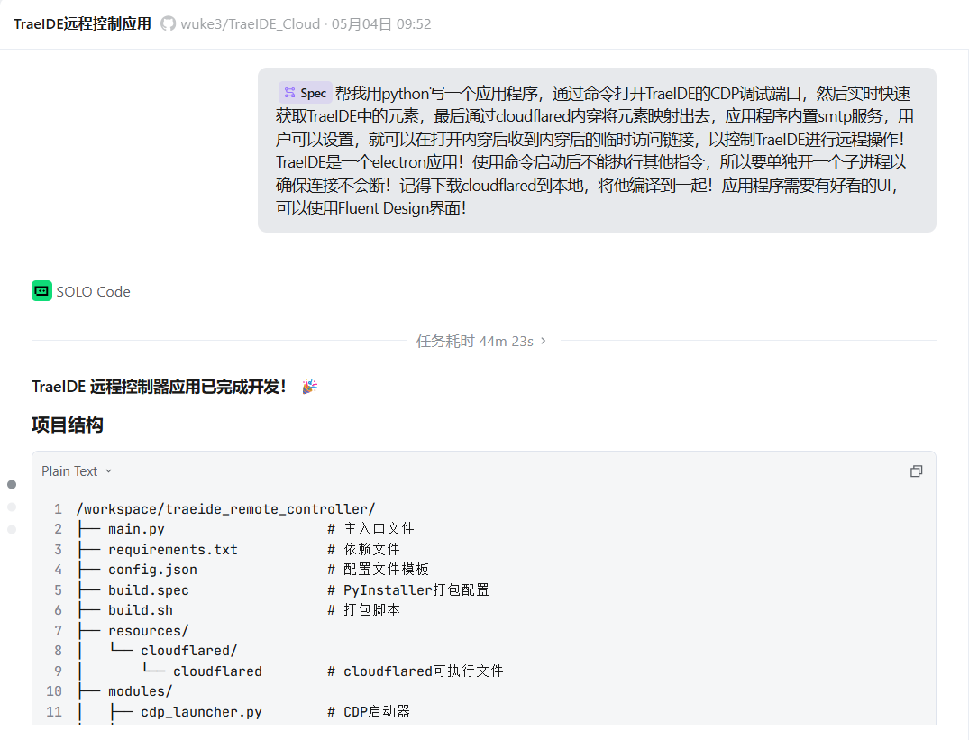
Task: Click the cloudflared可执行文件 comment
Action: coord(416,671)
